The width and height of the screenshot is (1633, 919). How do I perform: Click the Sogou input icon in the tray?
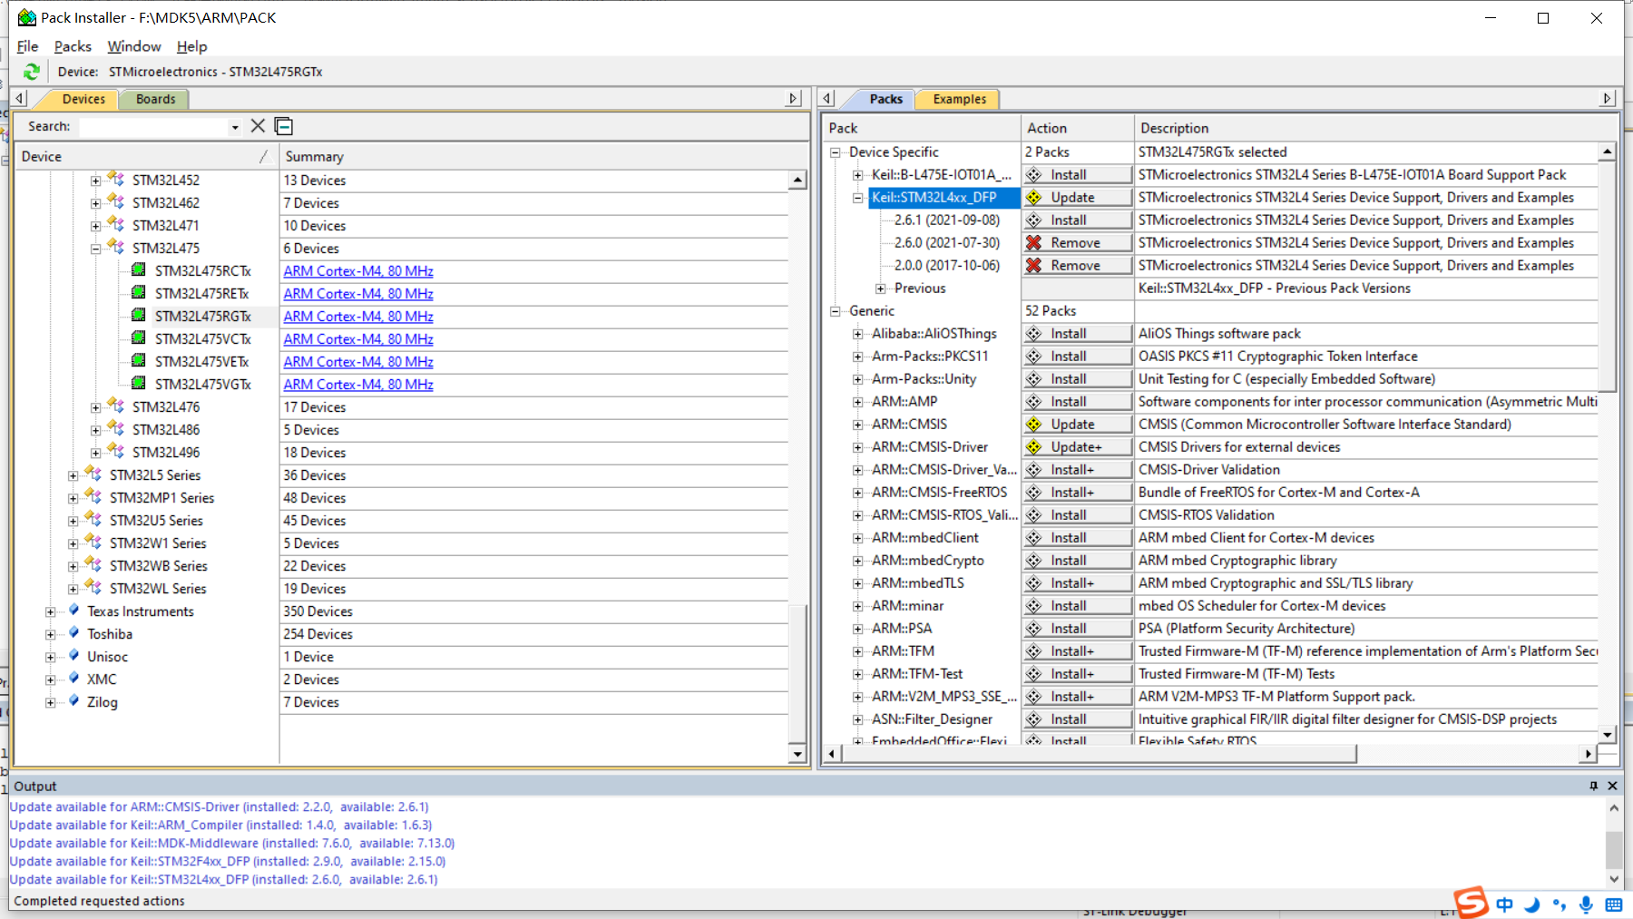point(1471,904)
